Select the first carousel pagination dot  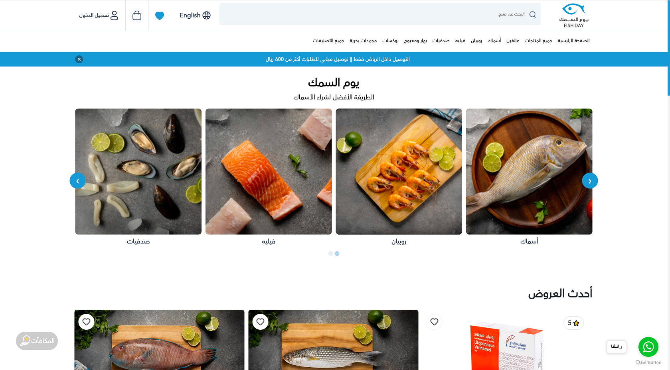tap(330, 253)
